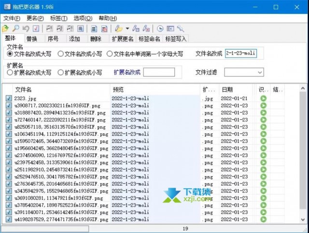Uncheck the checkbox for 2323.jpg
The height and width of the screenshot is (233, 309).
coord(9,98)
